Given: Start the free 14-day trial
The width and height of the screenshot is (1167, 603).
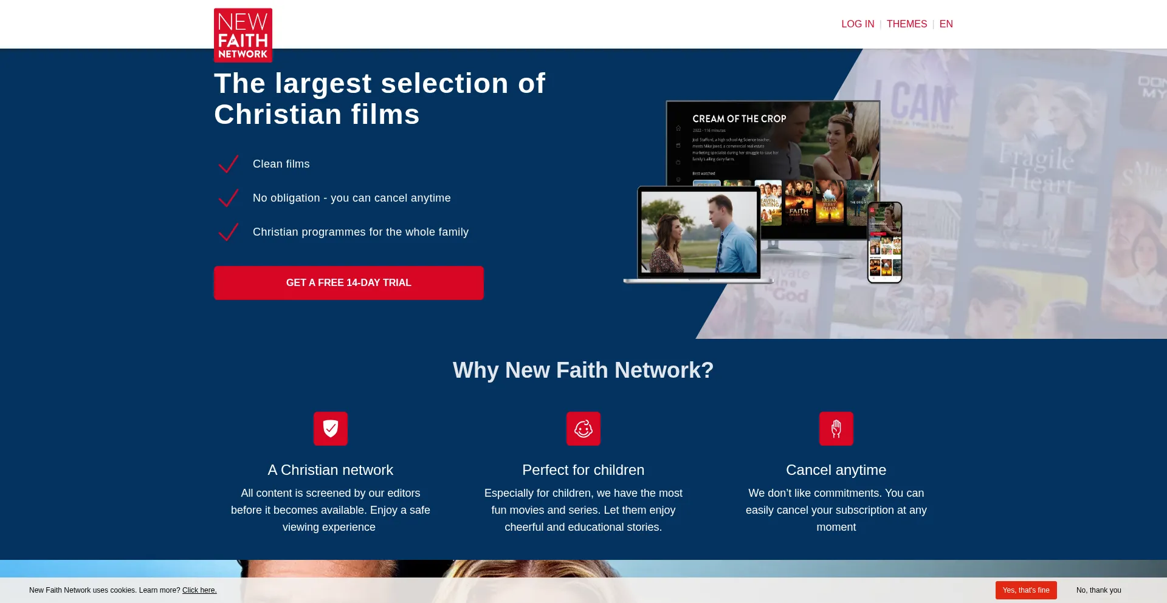Looking at the screenshot, I should [x=348, y=283].
